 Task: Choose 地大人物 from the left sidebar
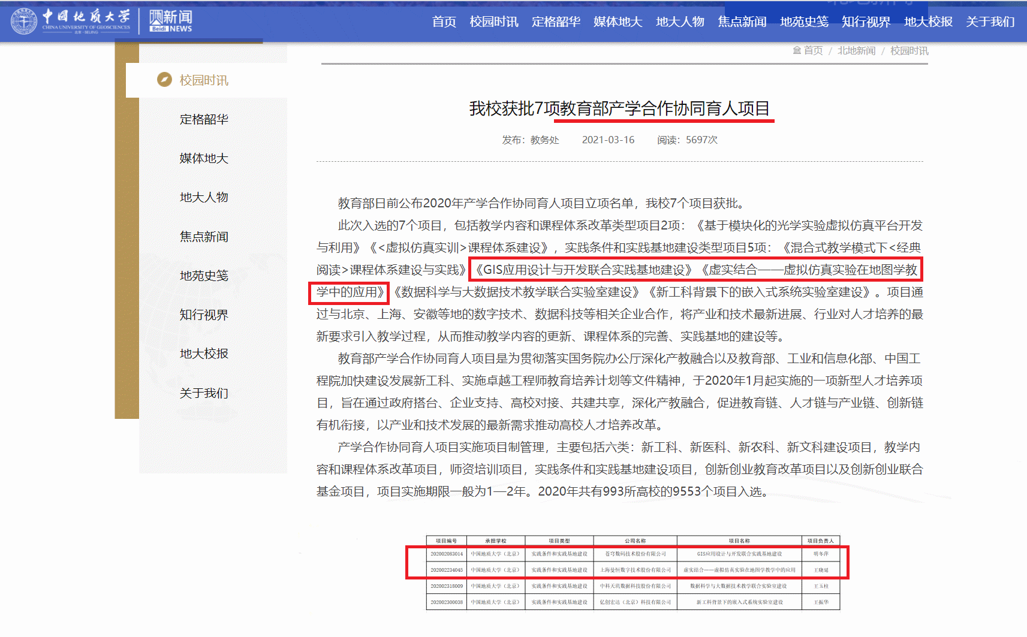204,197
